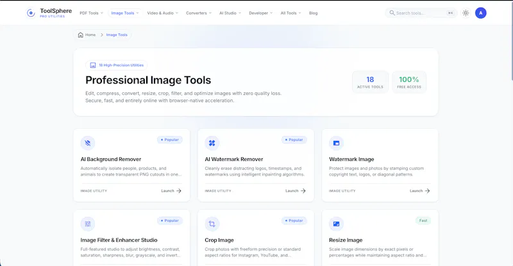The width and height of the screenshot is (513, 266).
Task: Click the 18 Active Tools stat box
Action: click(370, 82)
